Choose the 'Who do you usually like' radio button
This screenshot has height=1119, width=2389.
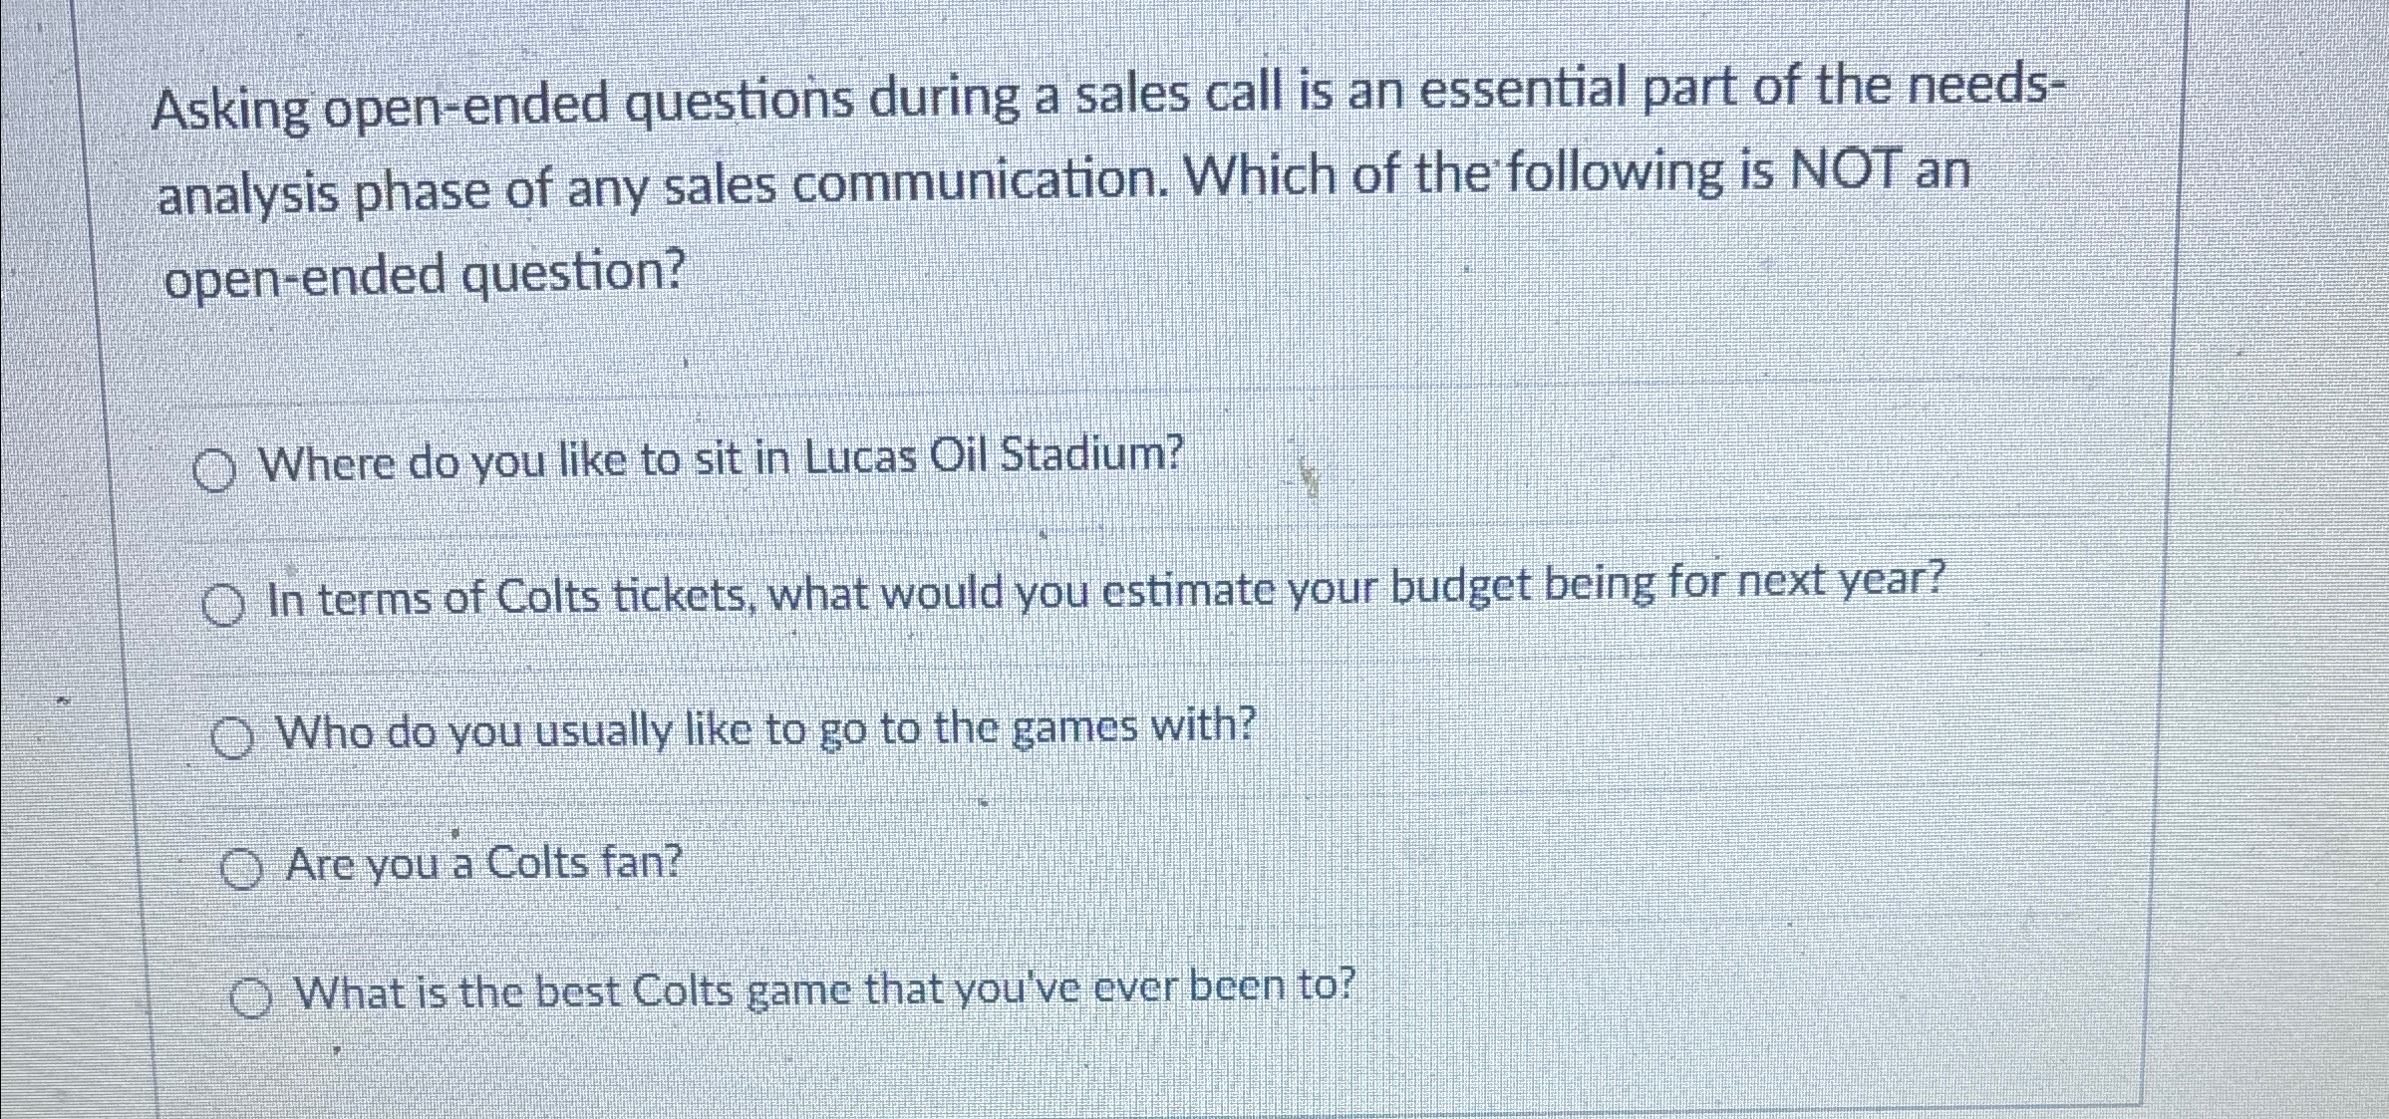pos(232,738)
